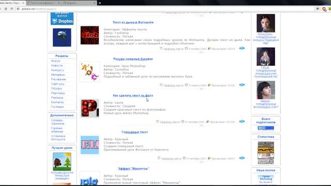Open the Гостевая sidebar link

(x=57, y=107)
